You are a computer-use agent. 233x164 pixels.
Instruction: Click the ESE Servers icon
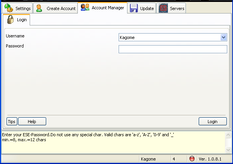[163, 8]
